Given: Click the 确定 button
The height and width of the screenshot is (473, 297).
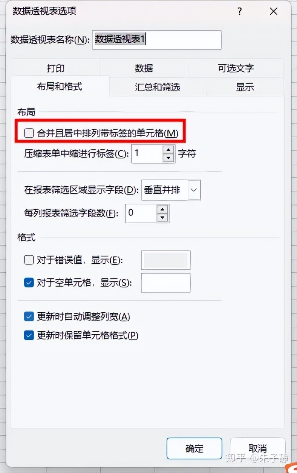Looking at the screenshot, I should [194, 448].
